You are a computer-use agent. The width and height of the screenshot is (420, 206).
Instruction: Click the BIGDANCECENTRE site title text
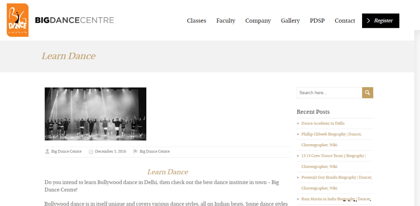click(x=74, y=20)
